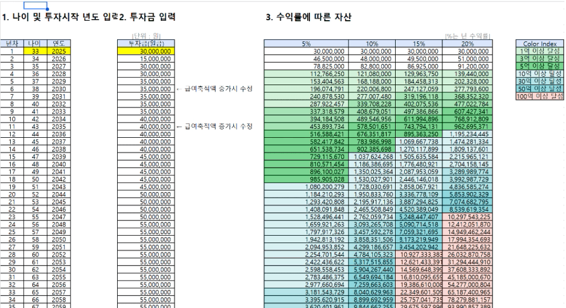The height and width of the screenshot is (308, 566).
Task: Select the 20% column cell 91,200,000
Action: point(467,67)
